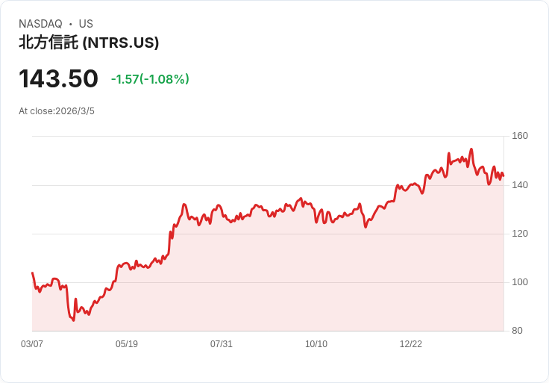Select the 140 y-axis price label
Viewport: 549px width, 383px height.
pyautogui.click(x=520, y=185)
